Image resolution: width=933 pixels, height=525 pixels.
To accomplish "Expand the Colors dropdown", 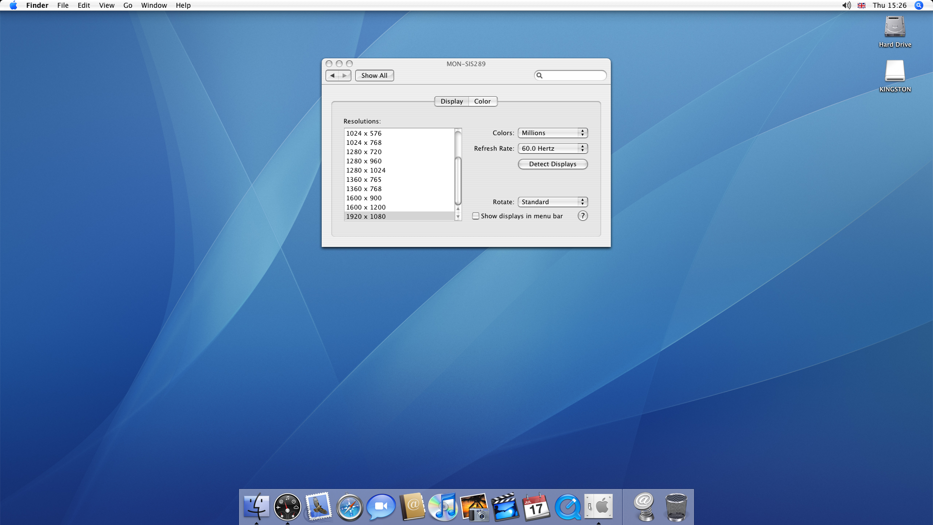I will (x=553, y=133).
